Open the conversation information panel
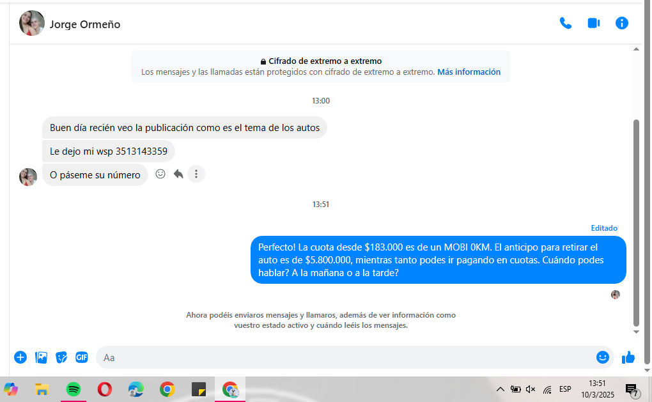 tap(621, 24)
